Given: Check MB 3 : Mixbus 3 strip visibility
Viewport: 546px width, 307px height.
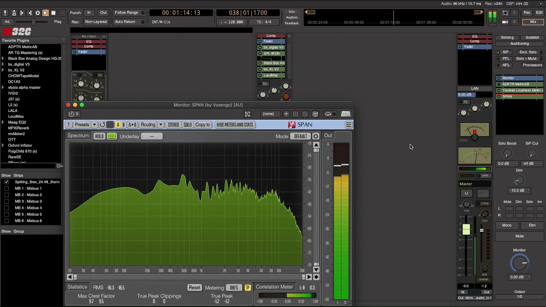Looking at the screenshot, I should pyautogui.click(x=6, y=201).
